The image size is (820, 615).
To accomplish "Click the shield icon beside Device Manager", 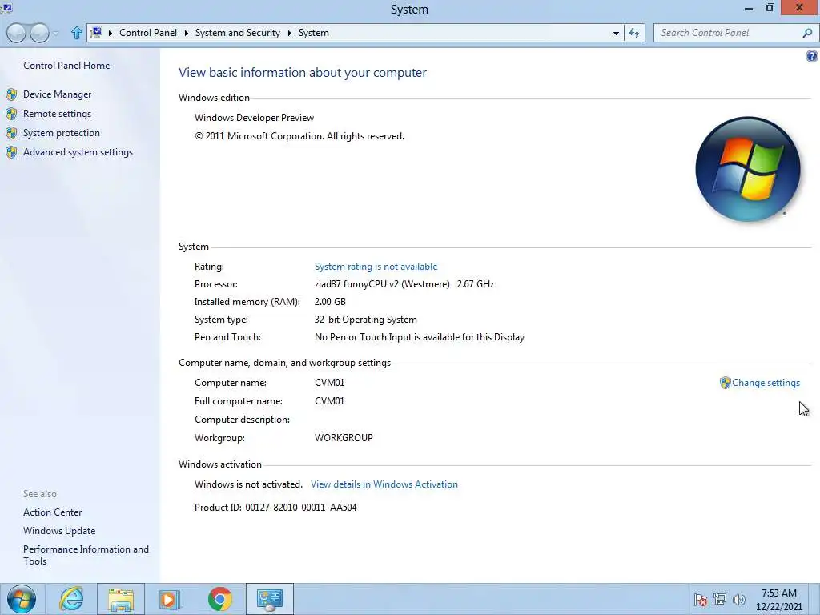I will click(x=11, y=94).
